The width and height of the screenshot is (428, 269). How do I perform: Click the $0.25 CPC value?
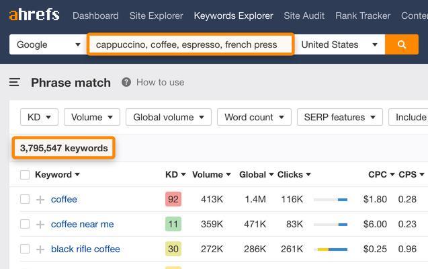(375, 249)
